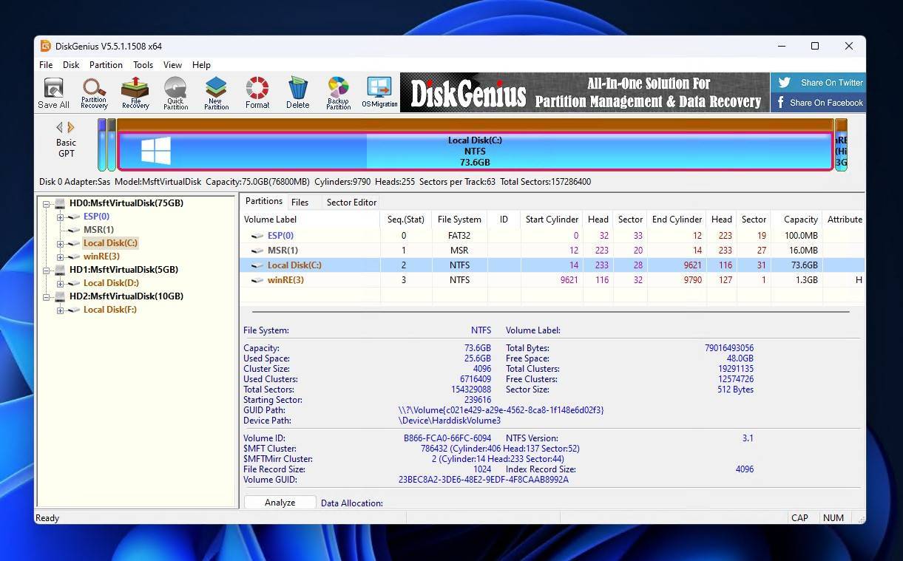Click the drive icon of ESP(0) table row
This screenshot has height=561, width=903.
[x=257, y=236]
